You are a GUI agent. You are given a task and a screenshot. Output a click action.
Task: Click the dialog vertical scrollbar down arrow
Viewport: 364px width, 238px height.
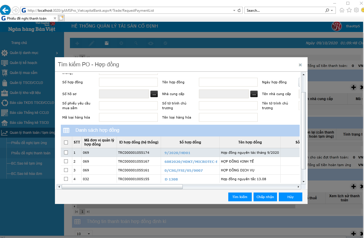tap(304, 182)
